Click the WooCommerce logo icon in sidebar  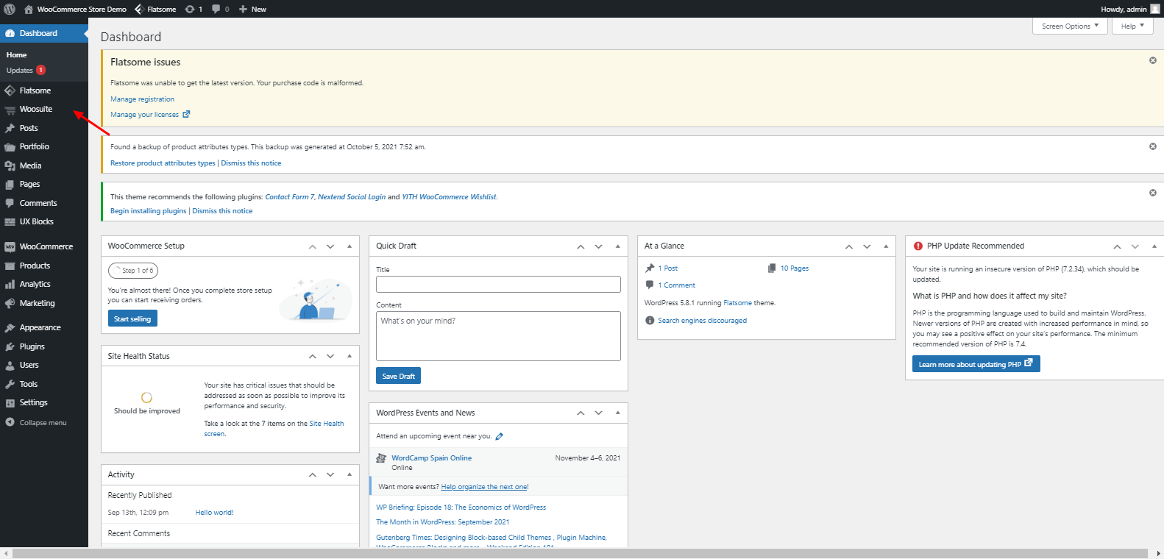point(10,247)
